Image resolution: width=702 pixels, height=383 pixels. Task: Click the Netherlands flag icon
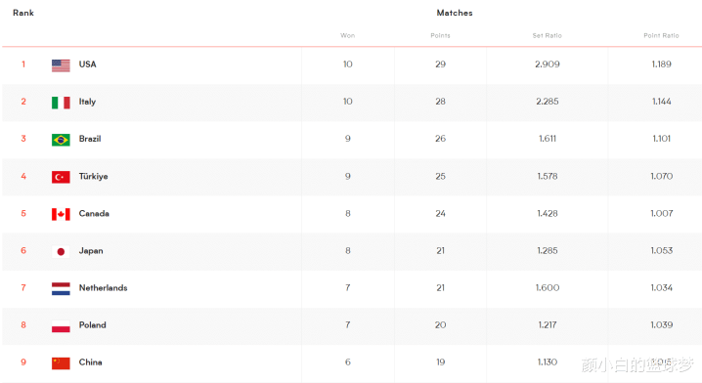point(61,289)
